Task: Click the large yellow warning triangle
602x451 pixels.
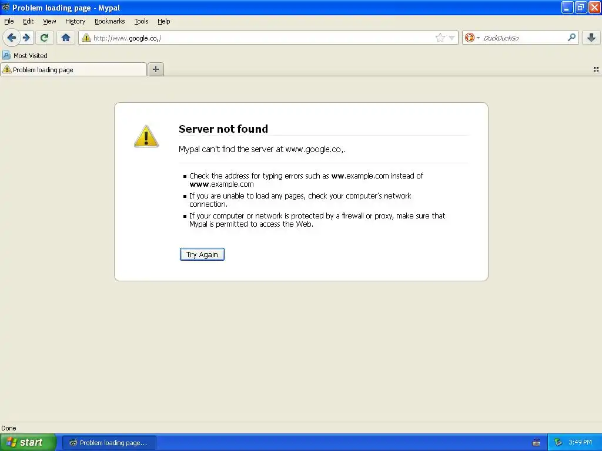Action: point(146,136)
